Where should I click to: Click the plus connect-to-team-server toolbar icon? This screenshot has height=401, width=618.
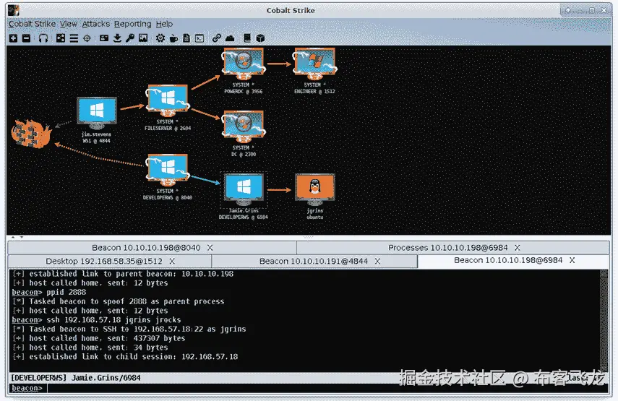[14, 38]
